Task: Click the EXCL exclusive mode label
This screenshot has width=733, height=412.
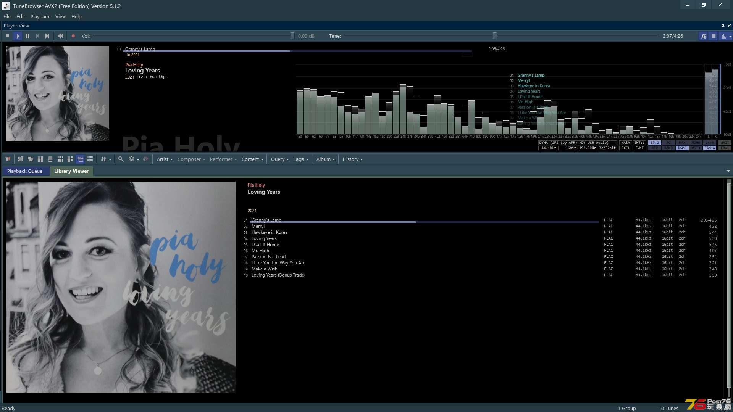Action: pos(626,148)
